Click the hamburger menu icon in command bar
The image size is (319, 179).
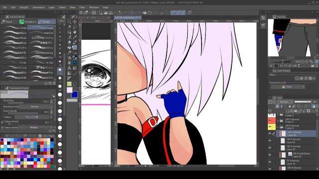click(x=81, y=13)
